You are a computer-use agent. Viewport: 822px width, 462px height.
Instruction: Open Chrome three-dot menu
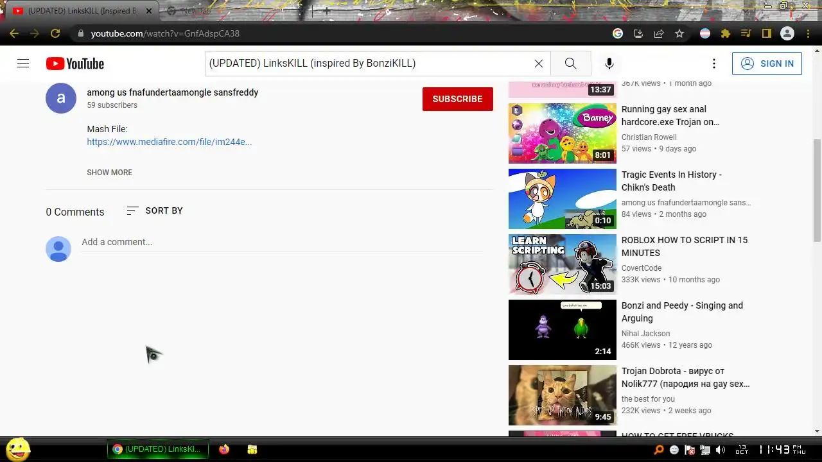coord(809,33)
